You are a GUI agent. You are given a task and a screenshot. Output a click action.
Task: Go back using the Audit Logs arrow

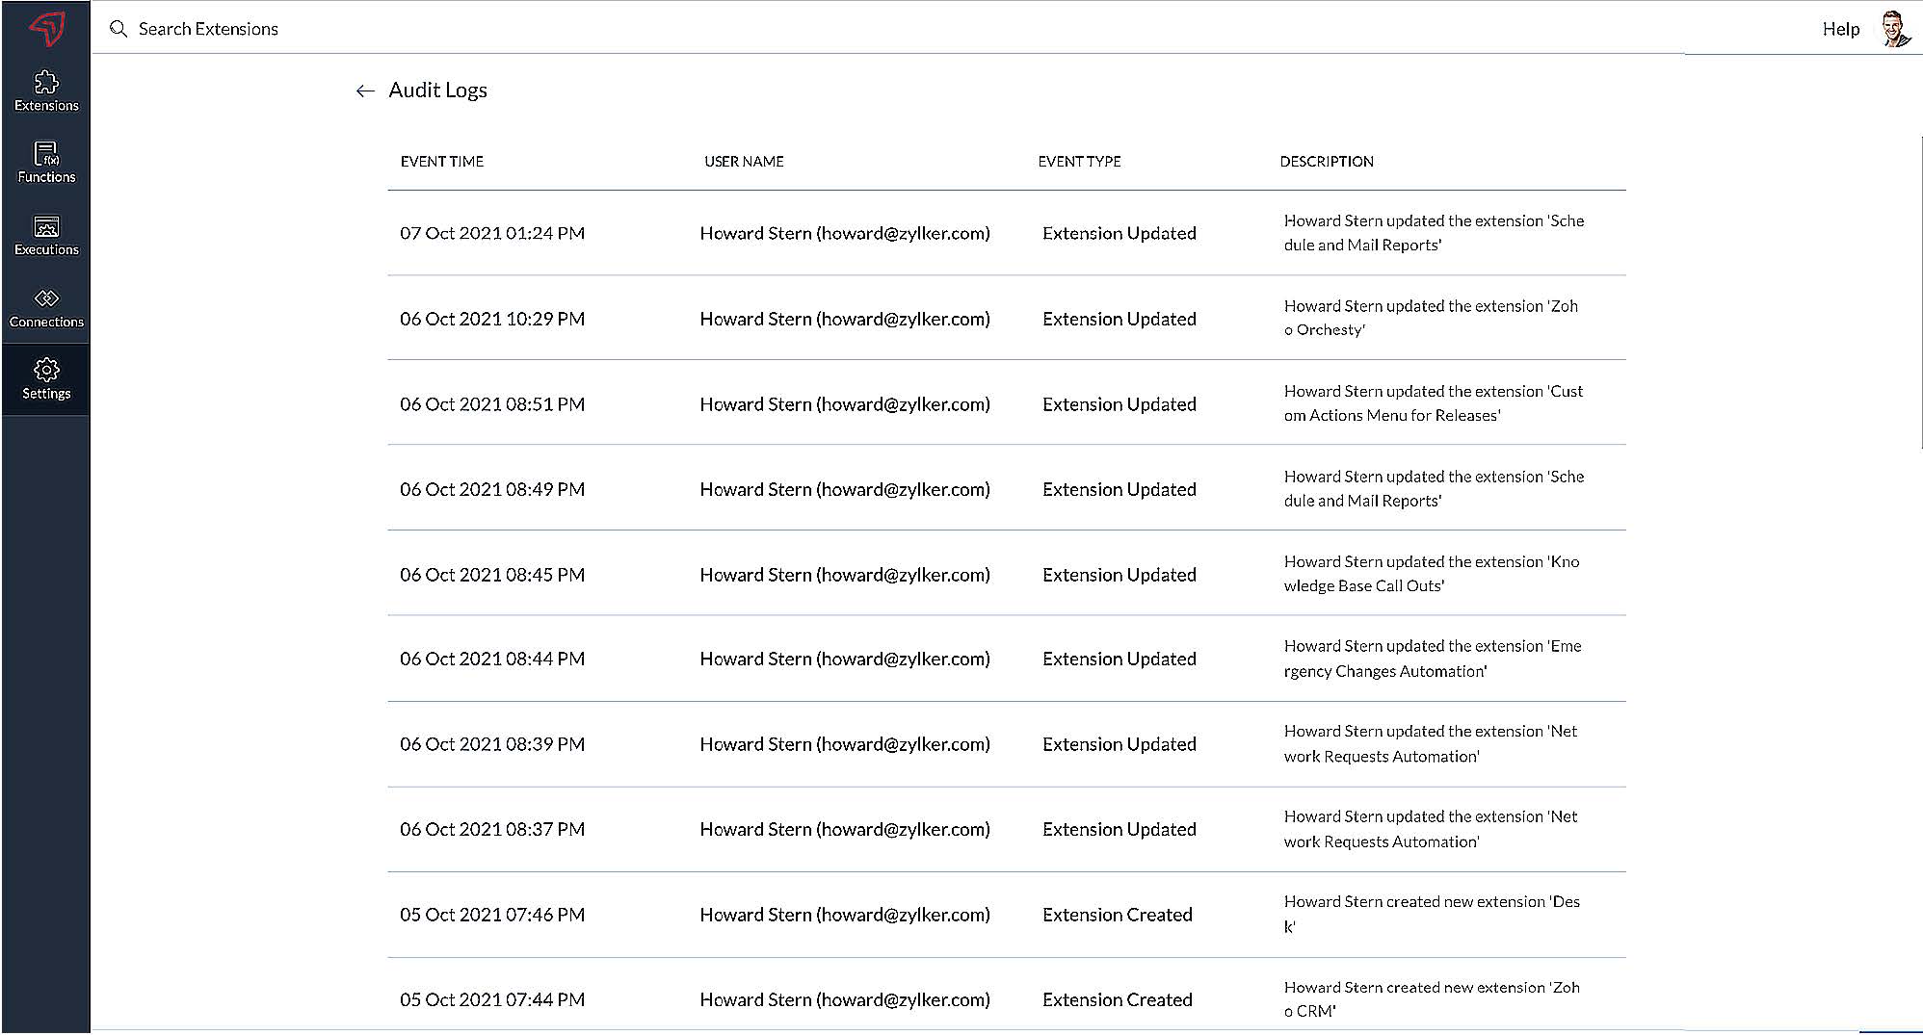tap(365, 91)
